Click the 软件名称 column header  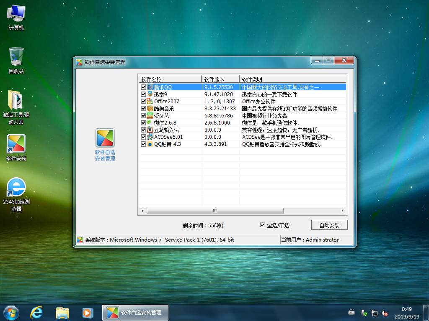pos(170,79)
